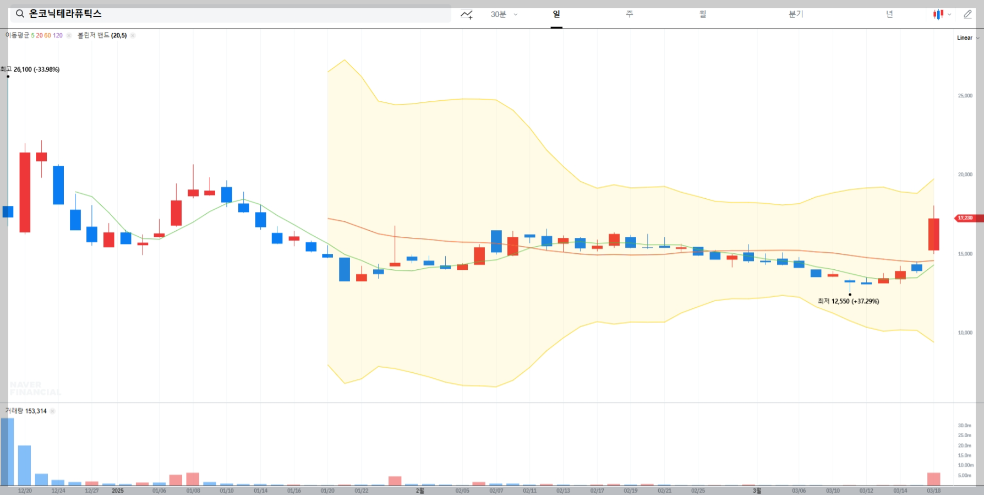Click the large red 03/18 candlestick

click(x=933, y=234)
